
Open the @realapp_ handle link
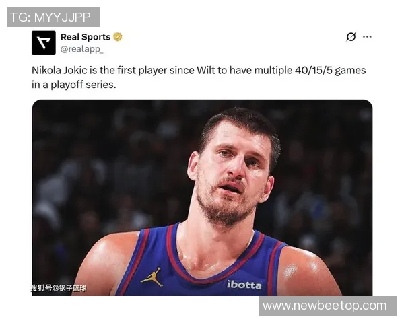click(82, 49)
